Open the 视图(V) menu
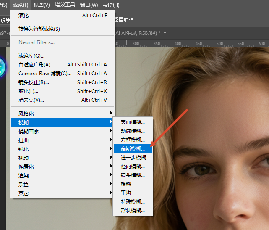The image size is (269, 230). click(x=42, y=5)
